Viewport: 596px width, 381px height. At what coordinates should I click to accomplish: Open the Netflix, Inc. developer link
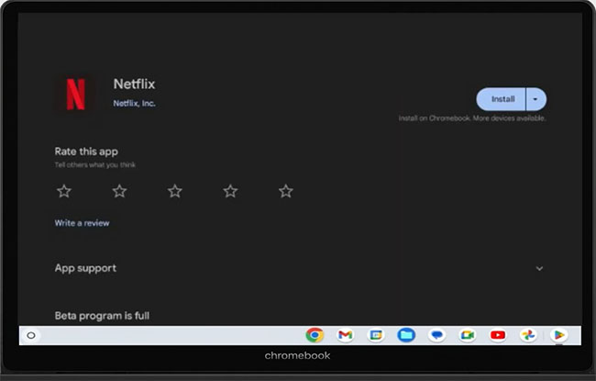coord(134,103)
